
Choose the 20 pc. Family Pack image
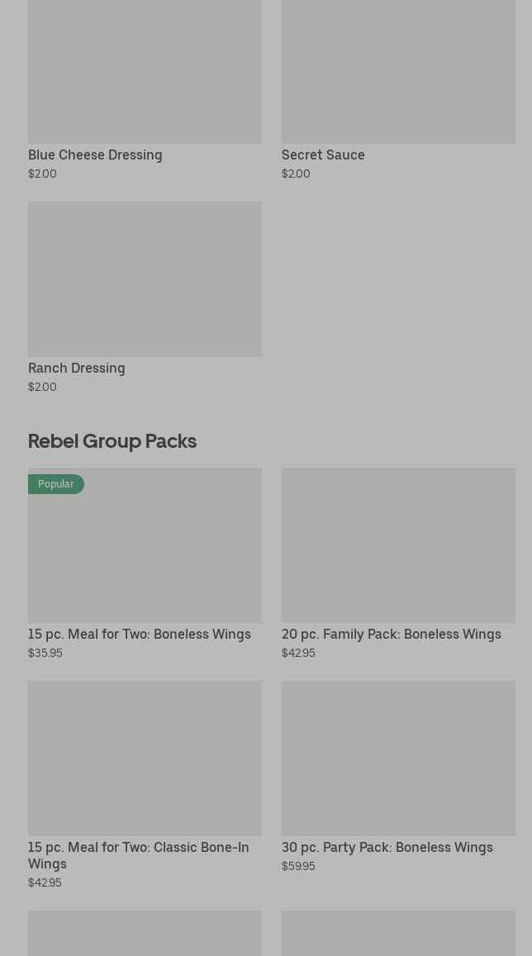398,545
